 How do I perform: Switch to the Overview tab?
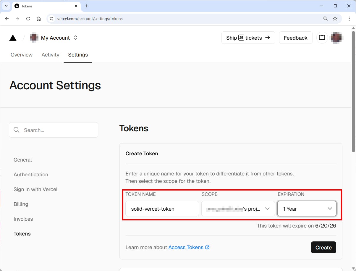[x=21, y=55]
